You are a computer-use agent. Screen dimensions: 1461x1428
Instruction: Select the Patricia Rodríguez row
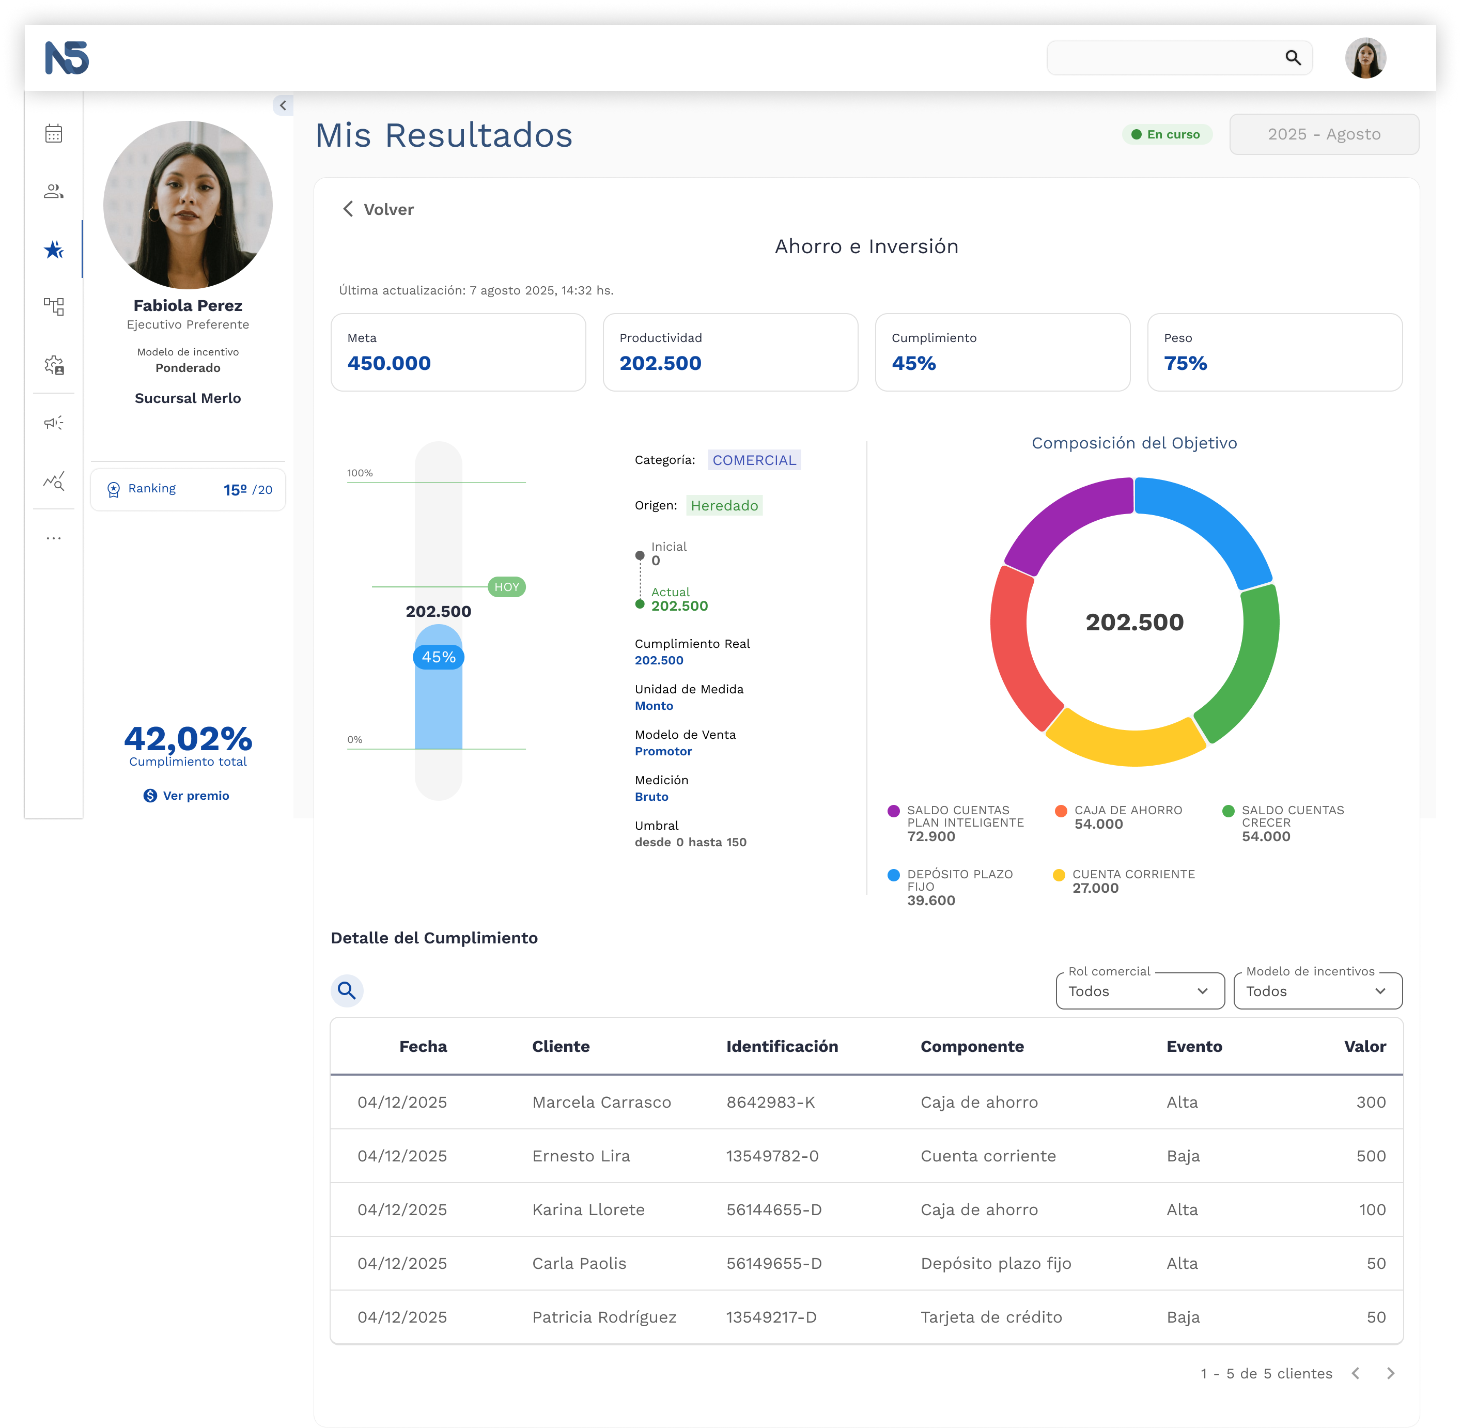coord(866,1317)
